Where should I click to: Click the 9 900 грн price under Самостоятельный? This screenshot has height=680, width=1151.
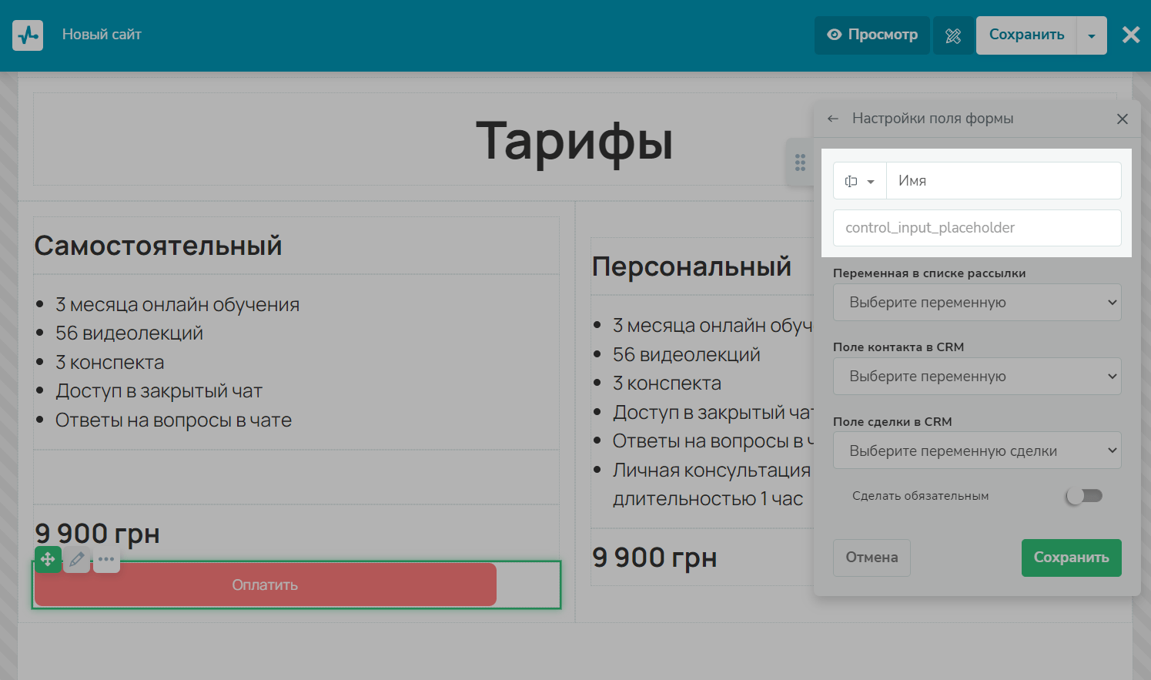point(98,534)
